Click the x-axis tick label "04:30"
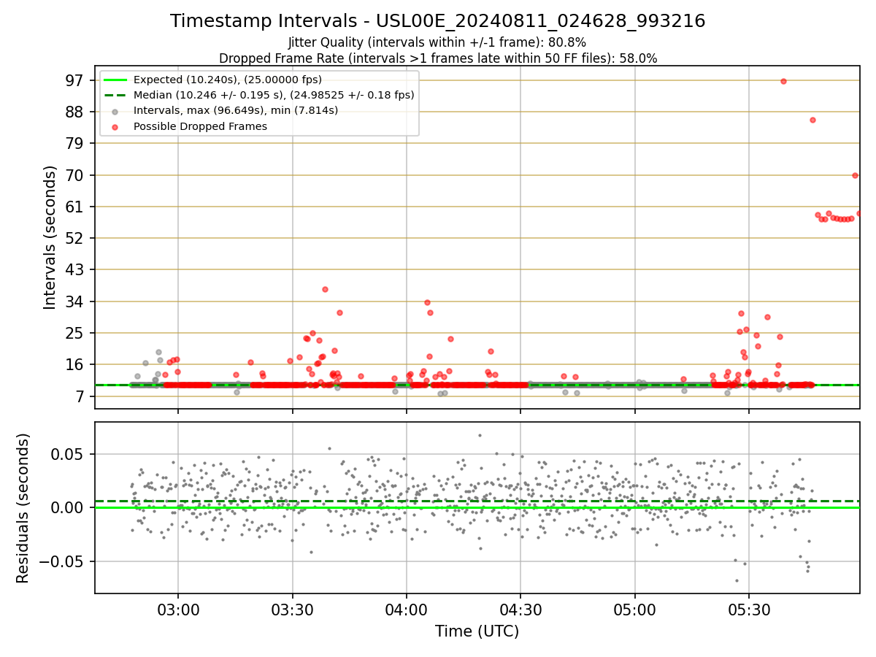Image resolution: width=876 pixels, height=657 pixels. 520,610
